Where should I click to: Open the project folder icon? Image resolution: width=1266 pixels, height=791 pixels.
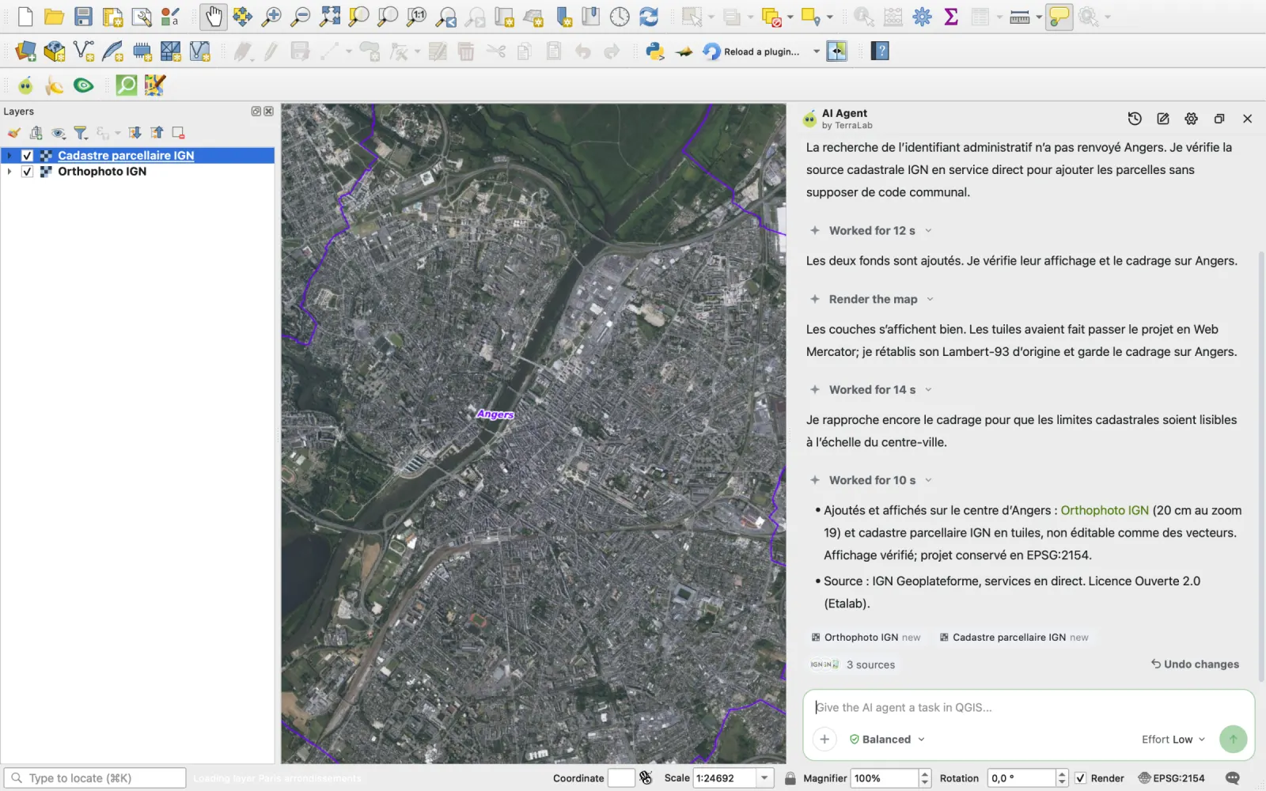coord(54,17)
